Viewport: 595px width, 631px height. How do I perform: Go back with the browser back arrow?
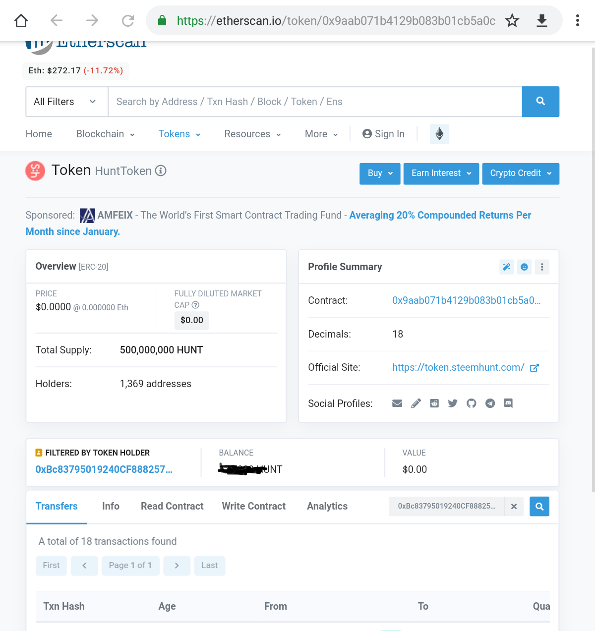coord(57,20)
